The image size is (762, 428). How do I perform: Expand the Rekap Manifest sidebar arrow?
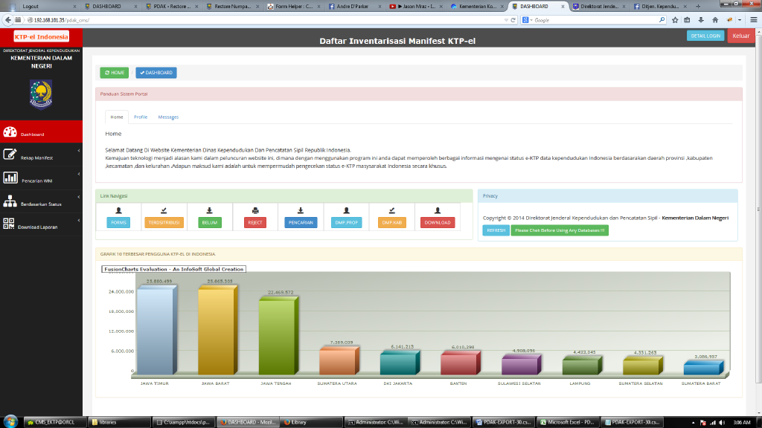79,153
